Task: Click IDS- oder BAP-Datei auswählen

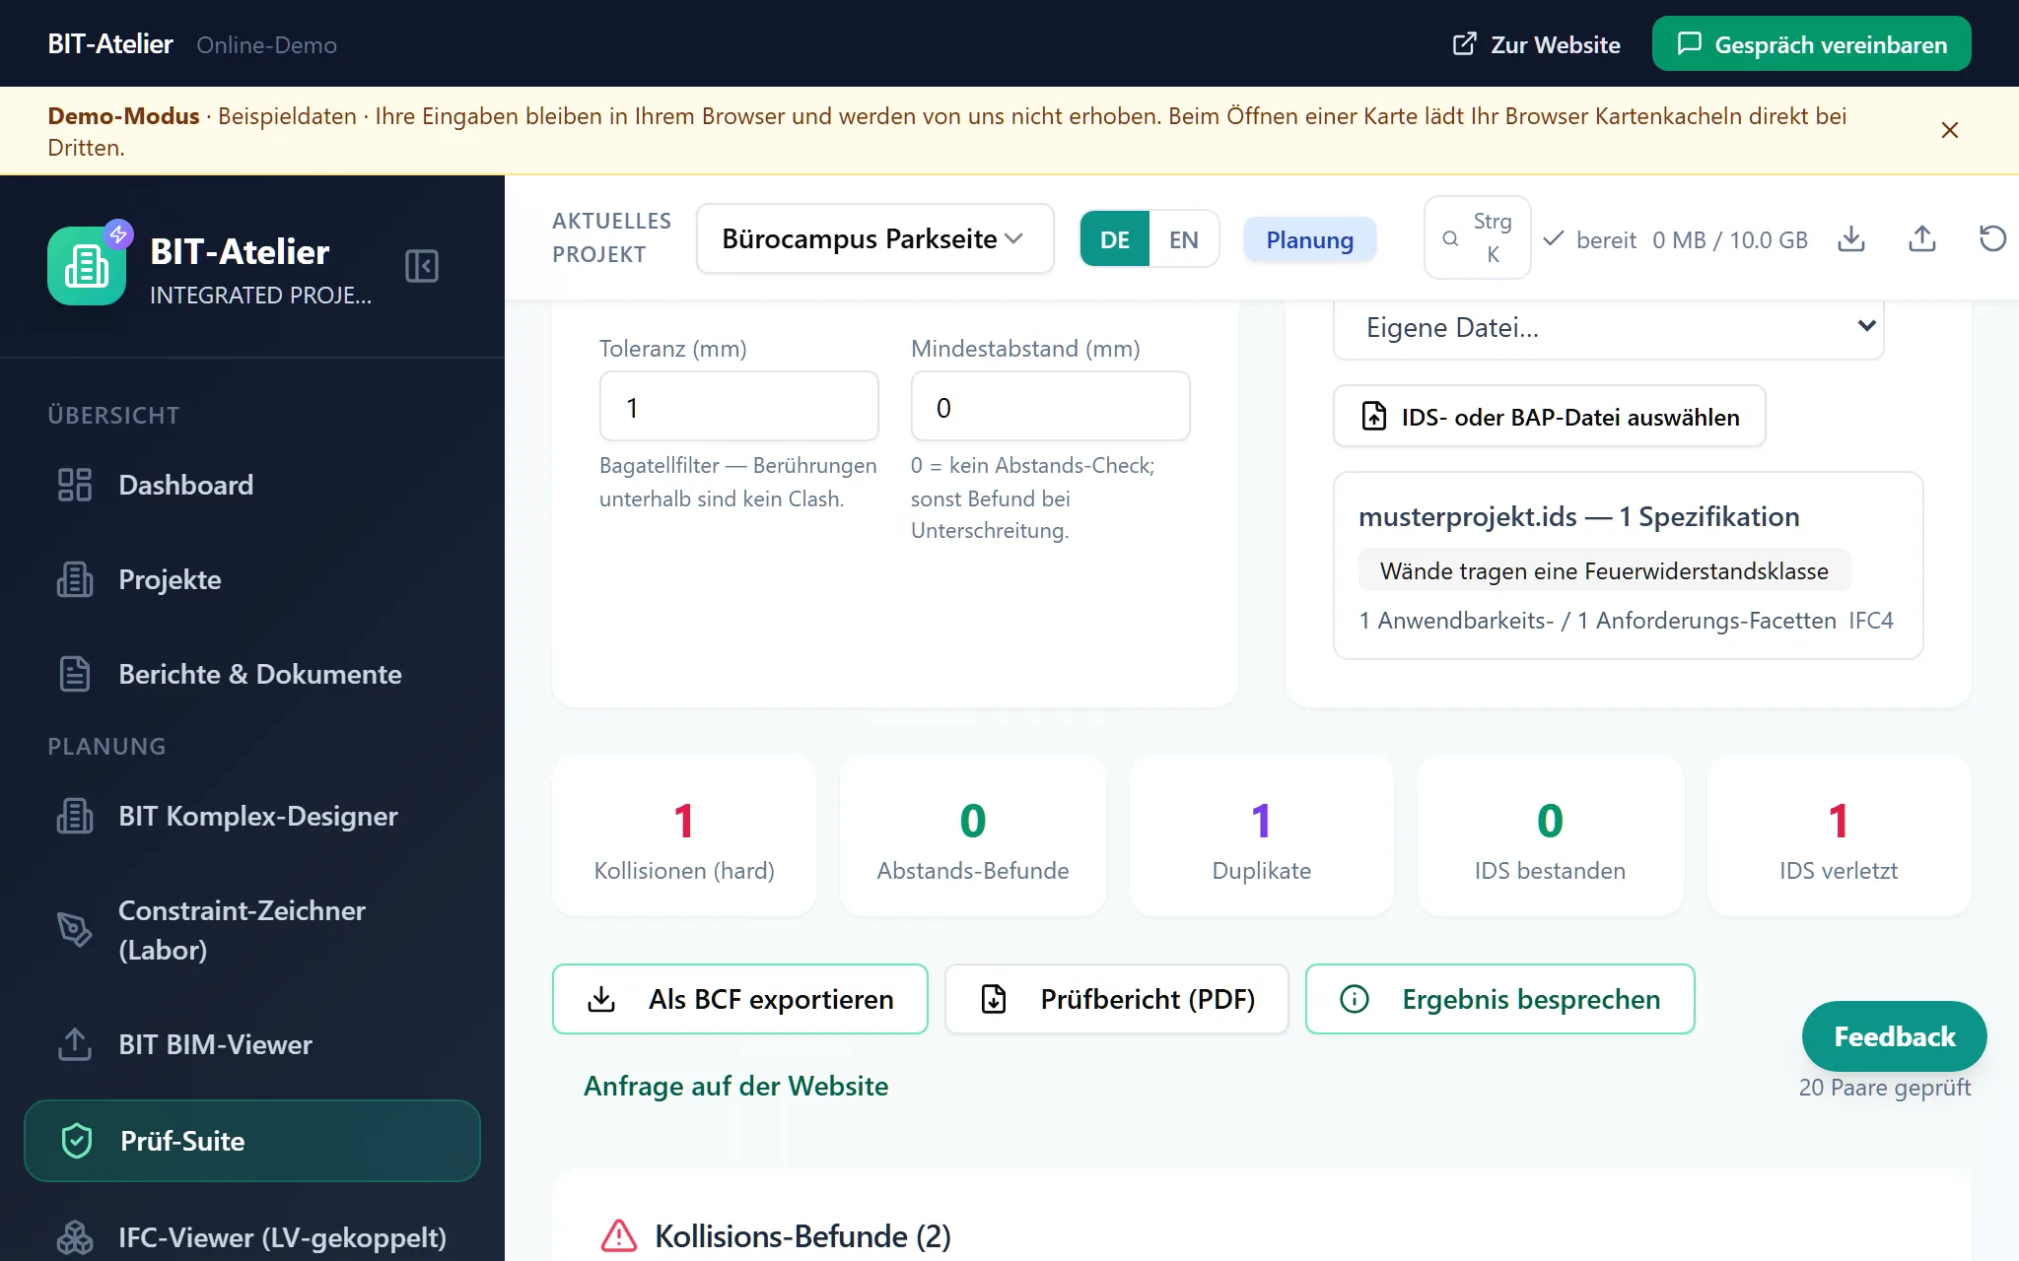Action: pyautogui.click(x=1550, y=417)
